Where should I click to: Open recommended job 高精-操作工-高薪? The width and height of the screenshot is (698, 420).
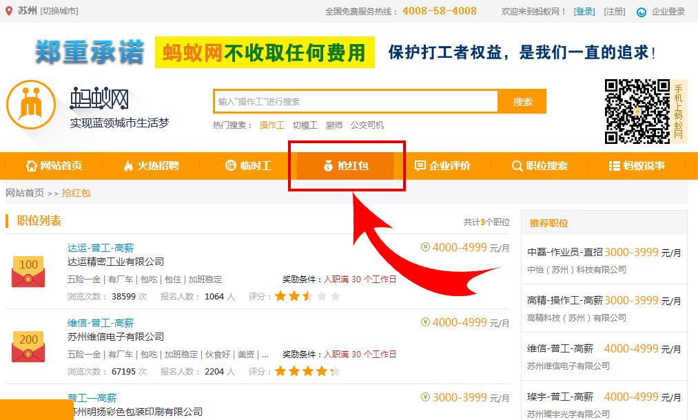pos(565,301)
